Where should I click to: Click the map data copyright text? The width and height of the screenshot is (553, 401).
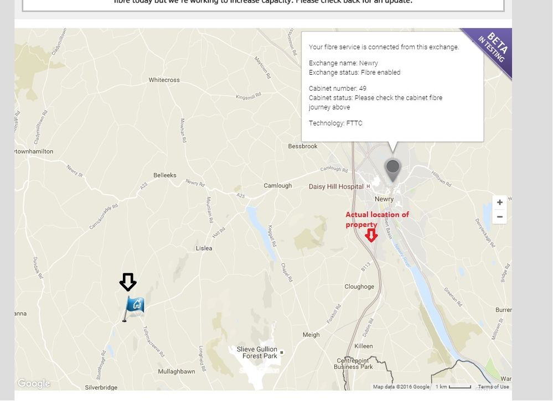(401, 387)
